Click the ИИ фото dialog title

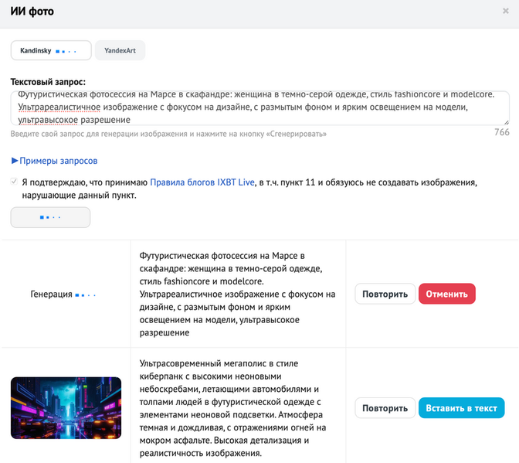pyautogui.click(x=32, y=12)
